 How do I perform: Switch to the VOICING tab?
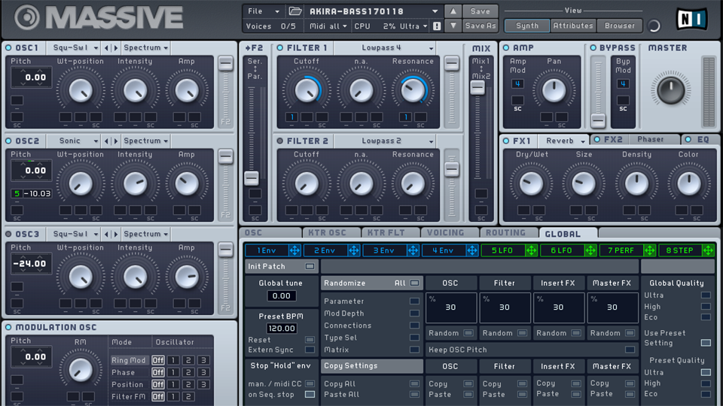(x=450, y=233)
